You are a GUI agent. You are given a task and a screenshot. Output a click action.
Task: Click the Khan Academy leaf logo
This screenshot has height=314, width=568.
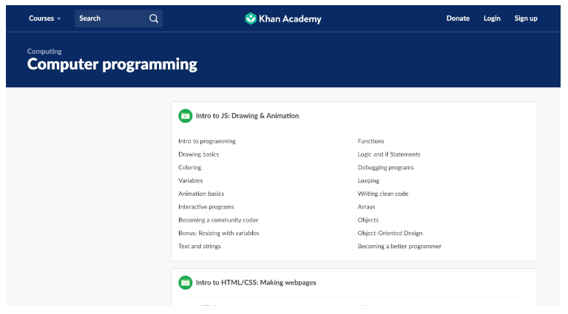(251, 18)
